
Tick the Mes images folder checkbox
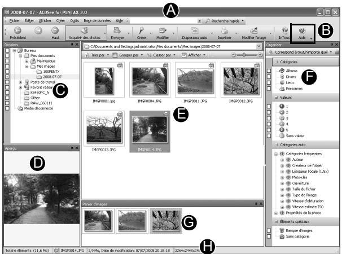tap(7, 66)
